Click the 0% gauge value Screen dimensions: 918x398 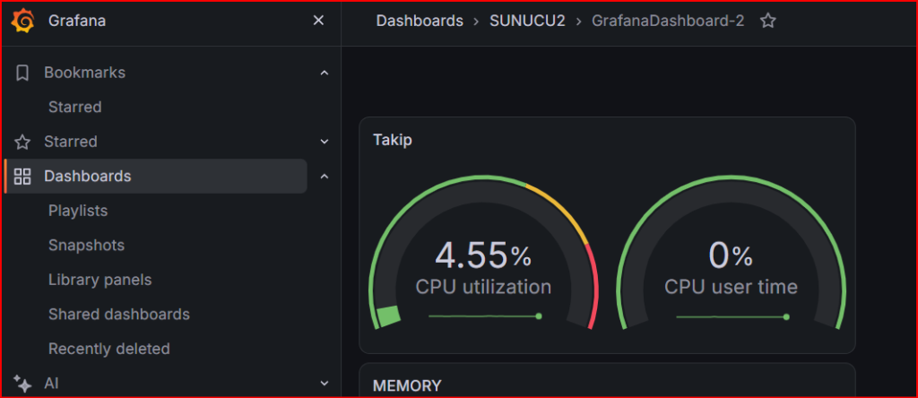coord(731,255)
